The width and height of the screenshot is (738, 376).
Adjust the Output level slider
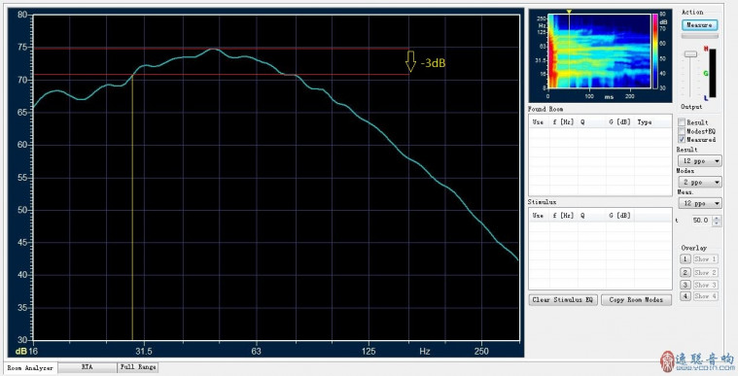690,54
